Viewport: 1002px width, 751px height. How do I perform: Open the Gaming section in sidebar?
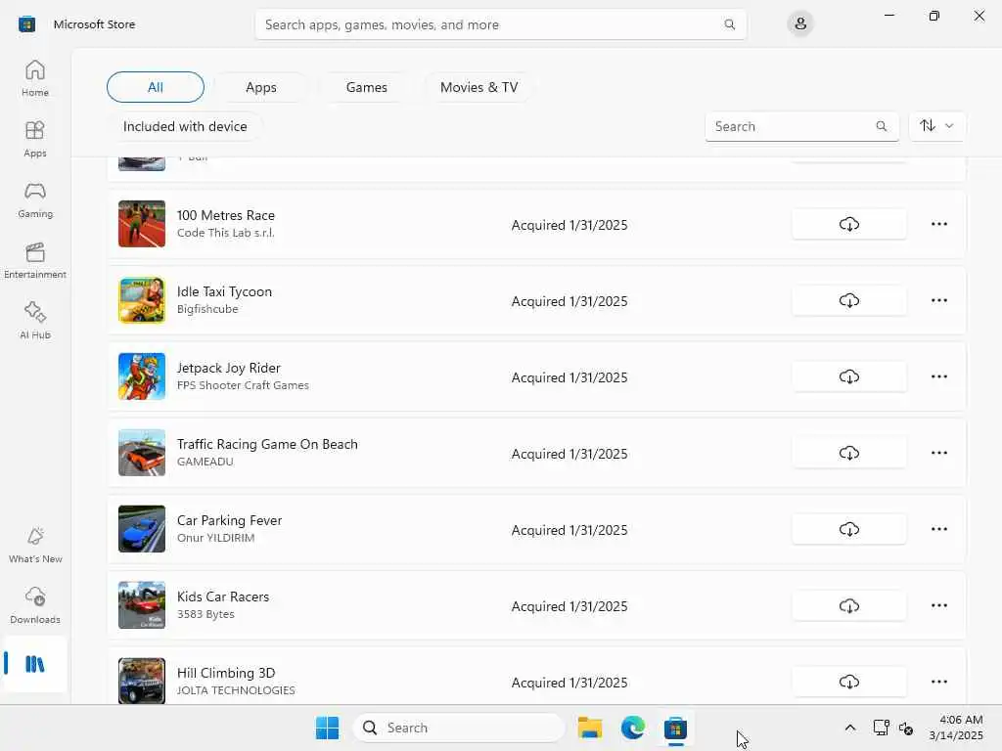click(x=35, y=199)
